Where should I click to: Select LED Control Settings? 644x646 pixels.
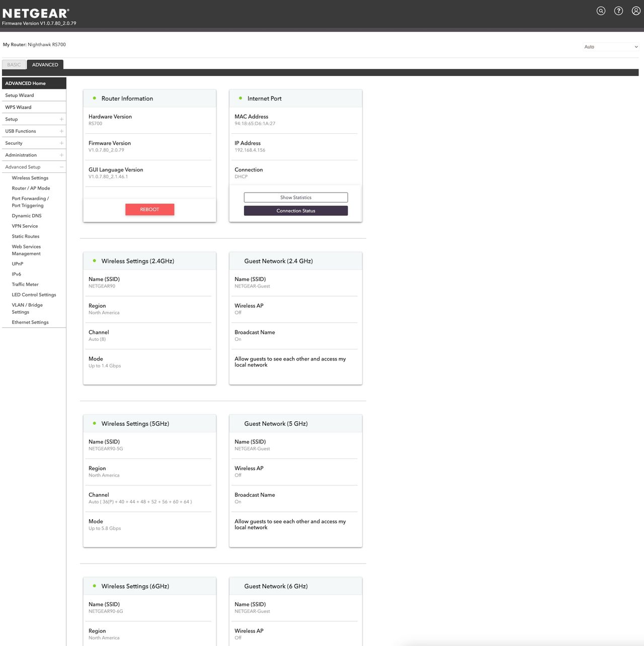pyautogui.click(x=34, y=295)
